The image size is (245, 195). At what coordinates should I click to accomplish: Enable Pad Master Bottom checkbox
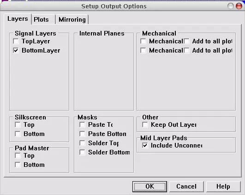pos(18,165)
